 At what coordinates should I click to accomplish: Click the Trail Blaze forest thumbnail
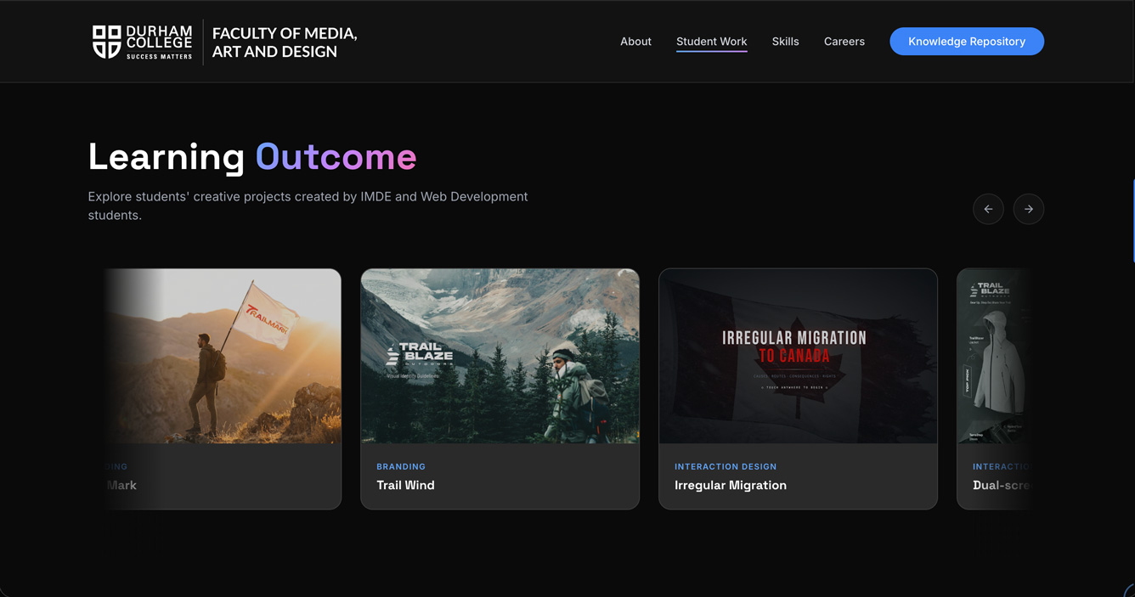(500, 356)
